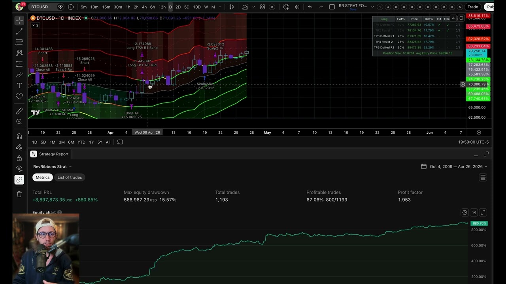Select the trend line drawing tool
Screen dimensions: 506x284
coord(19,31)
